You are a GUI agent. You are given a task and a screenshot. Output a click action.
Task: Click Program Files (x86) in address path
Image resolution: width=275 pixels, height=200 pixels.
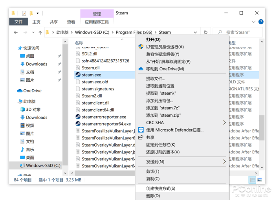tap(134, 32)
